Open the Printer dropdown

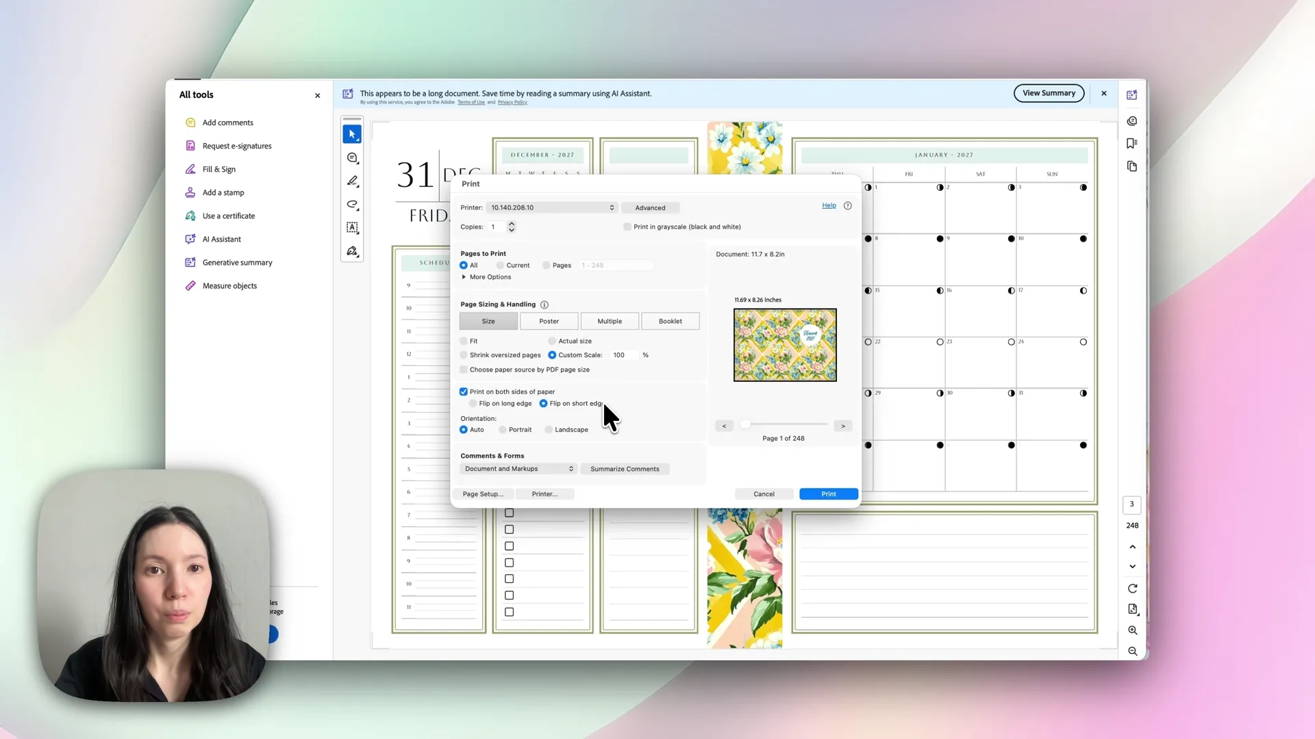(x=552, y=207)
